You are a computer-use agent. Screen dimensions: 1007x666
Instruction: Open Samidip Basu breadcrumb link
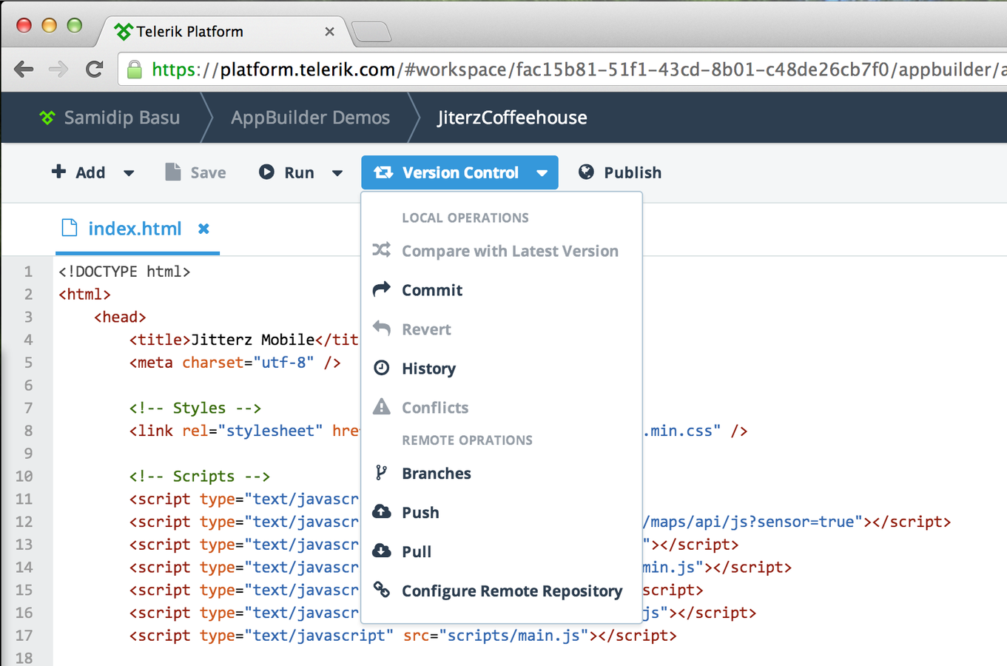click(122, 118)
